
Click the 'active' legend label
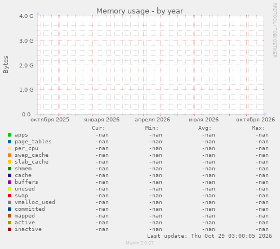coord(25,223)
